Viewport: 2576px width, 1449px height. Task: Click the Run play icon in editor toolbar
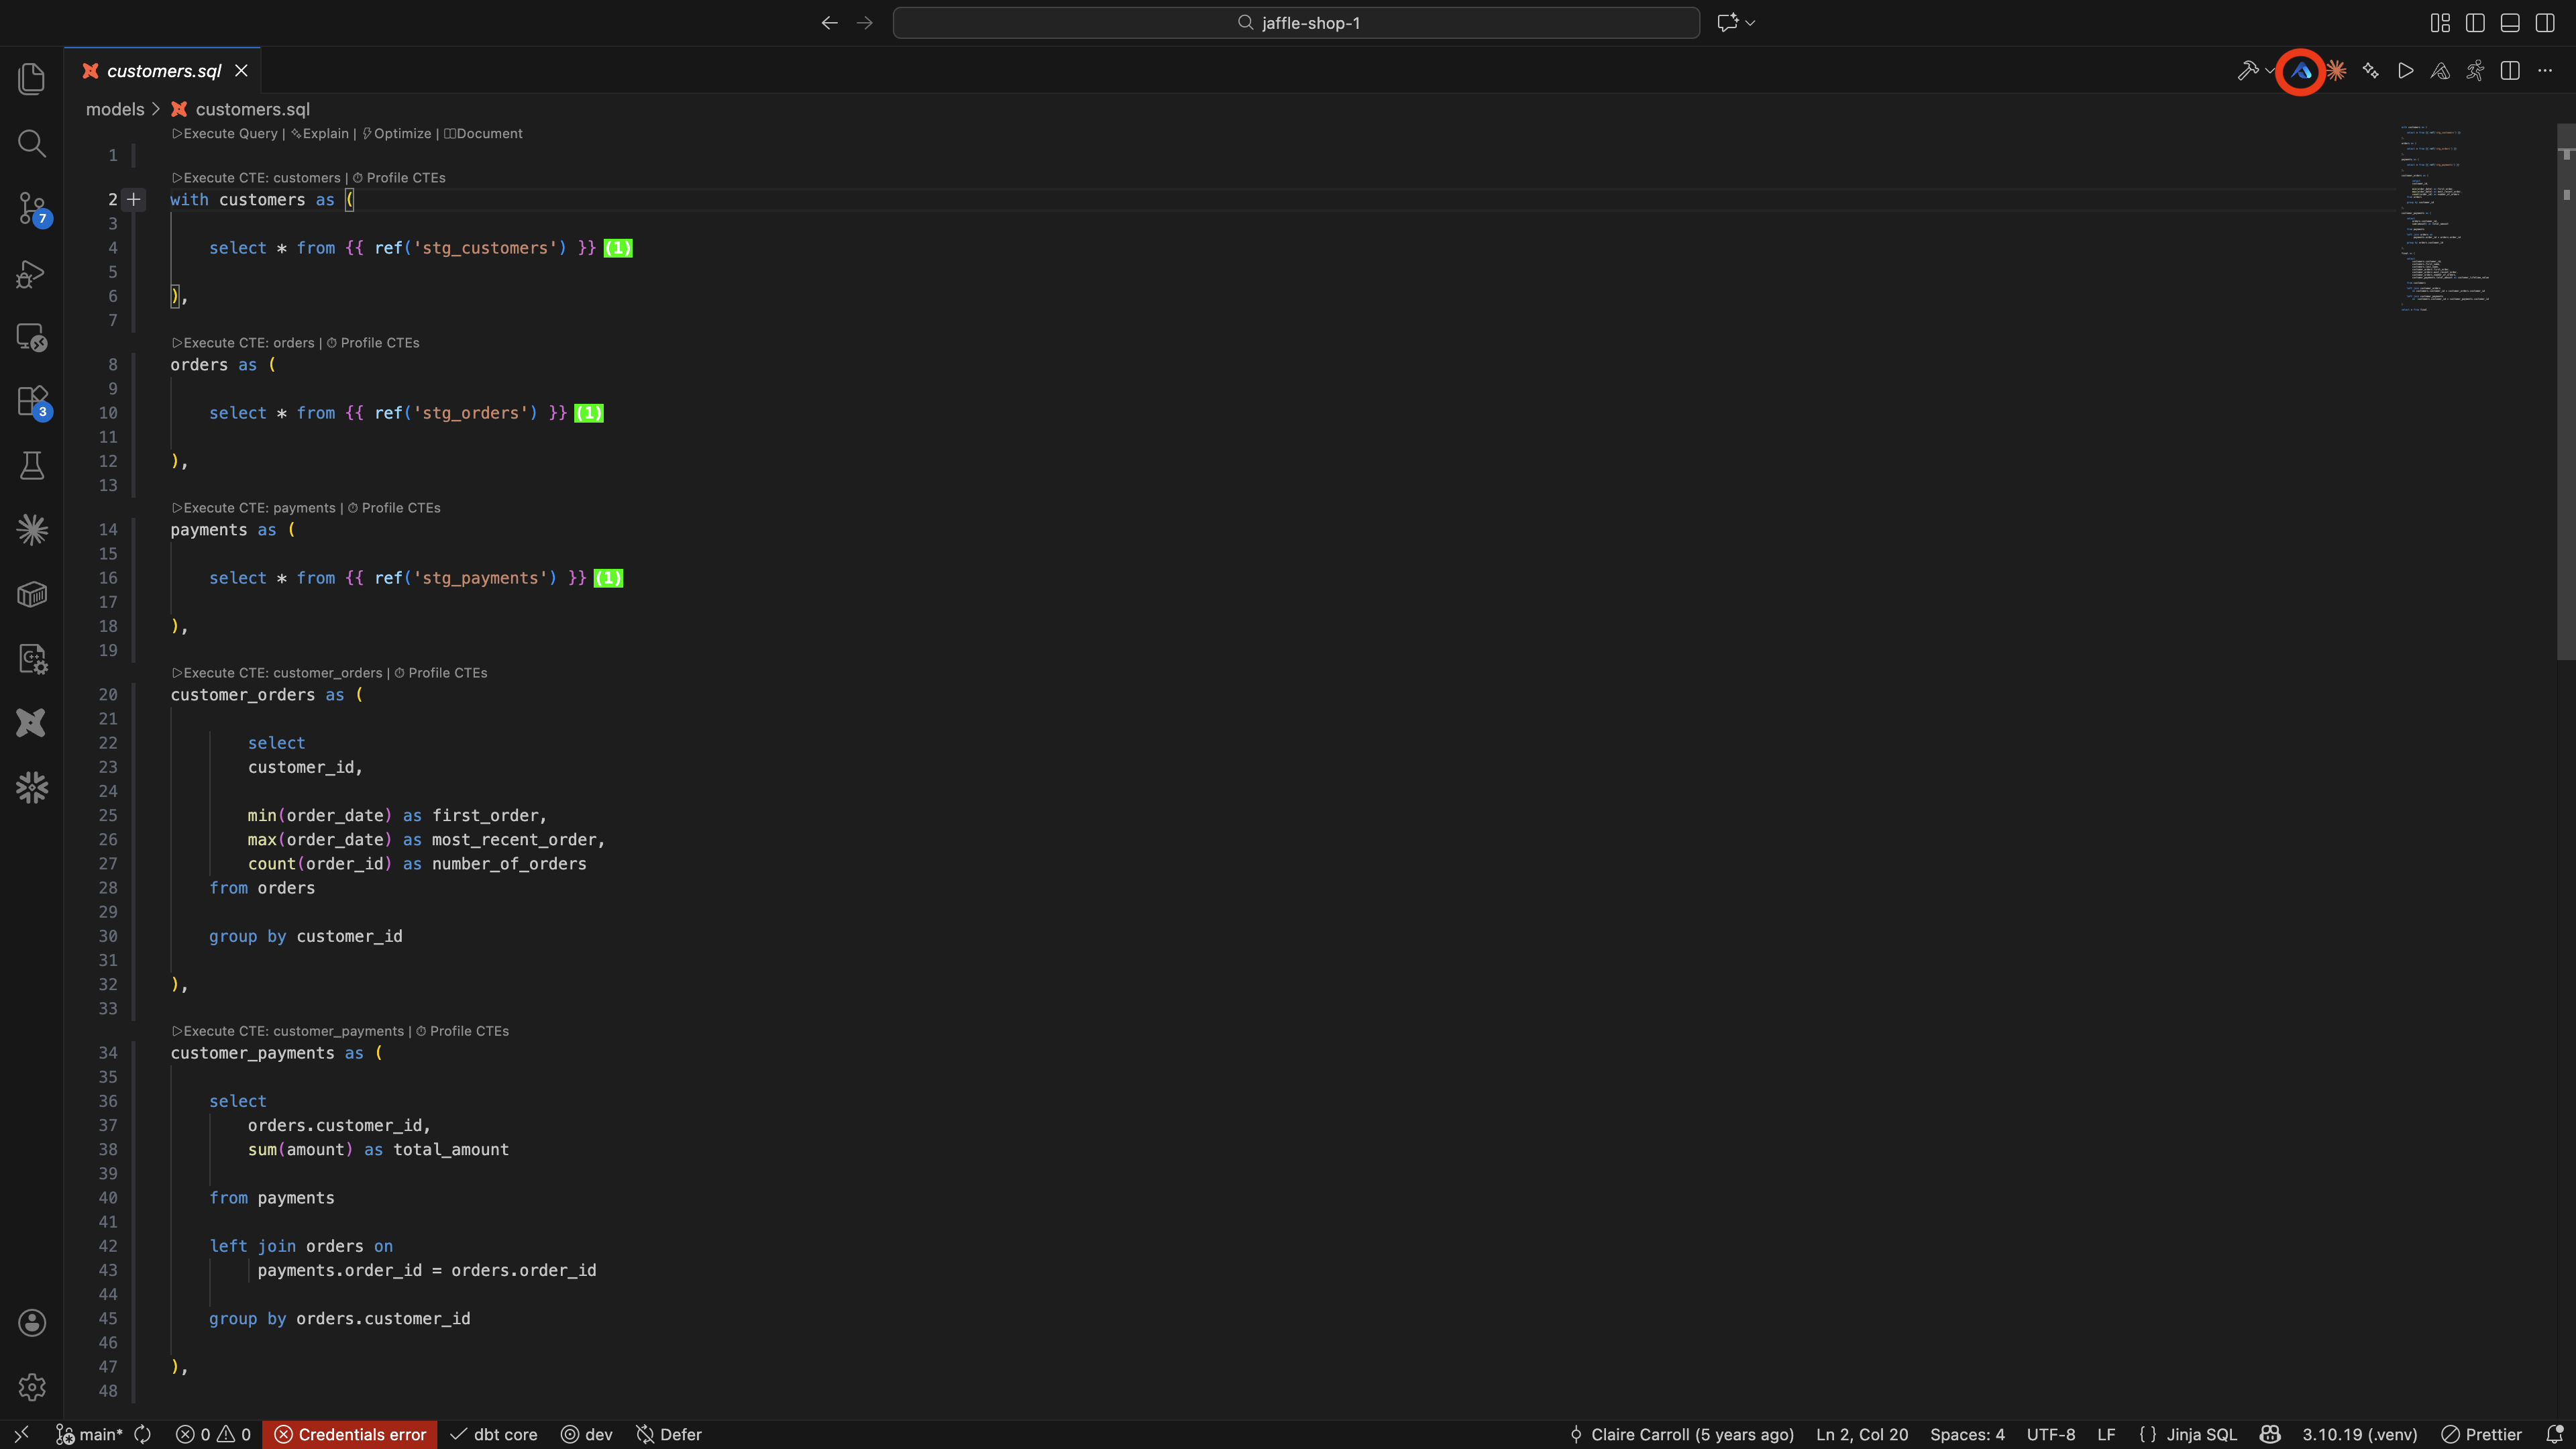pos(2406,71)
